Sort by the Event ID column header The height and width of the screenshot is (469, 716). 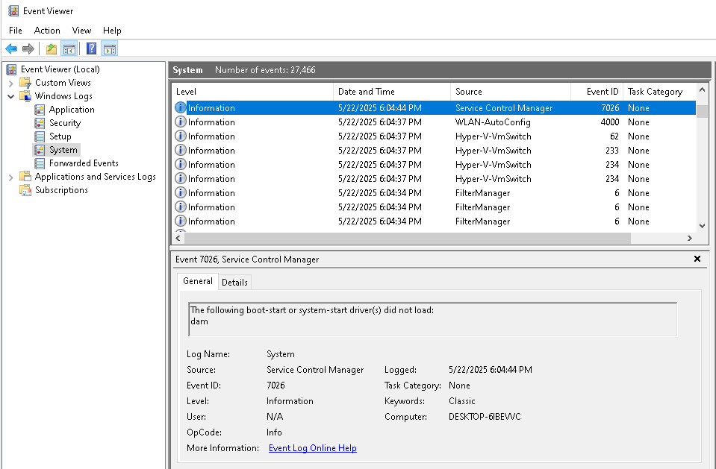click(x=597, y=91)
